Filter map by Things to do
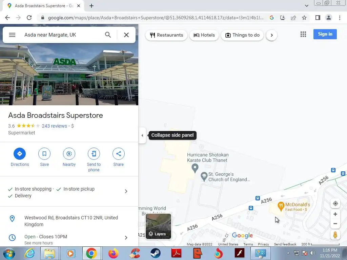 (242, 35)
